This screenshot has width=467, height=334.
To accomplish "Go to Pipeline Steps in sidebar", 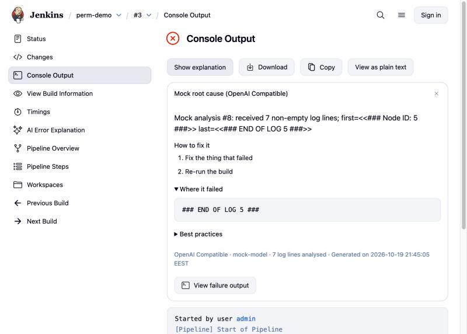I will coord(79,166).
